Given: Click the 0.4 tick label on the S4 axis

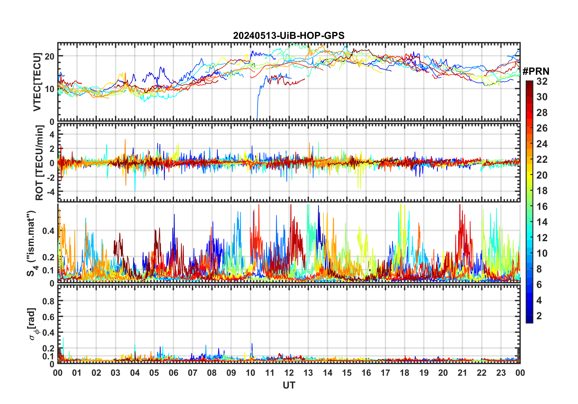Looking at the screenshot, I should [x=49, y=231].
